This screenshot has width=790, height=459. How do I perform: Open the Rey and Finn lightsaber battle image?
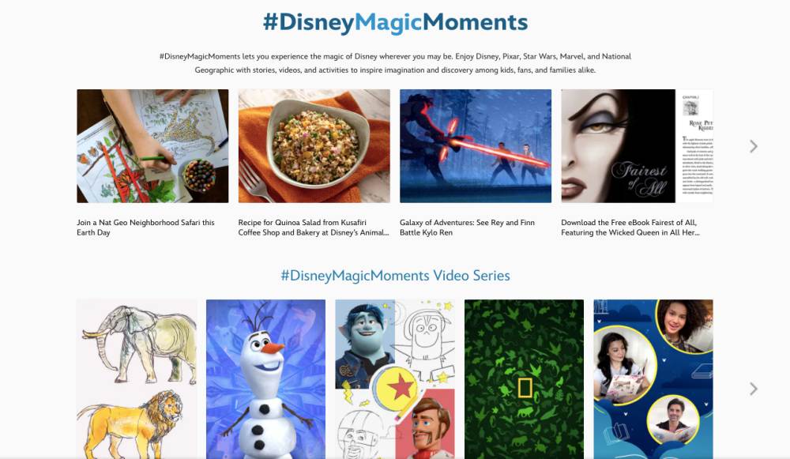[476, 146]
